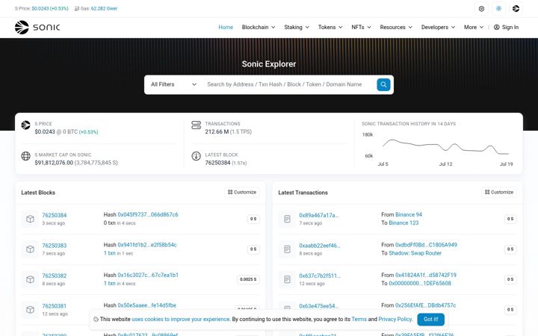Open block hash 0x045f9737...066d867c6
The height and width of the screenshot is (336, 538).
[148, 214]
